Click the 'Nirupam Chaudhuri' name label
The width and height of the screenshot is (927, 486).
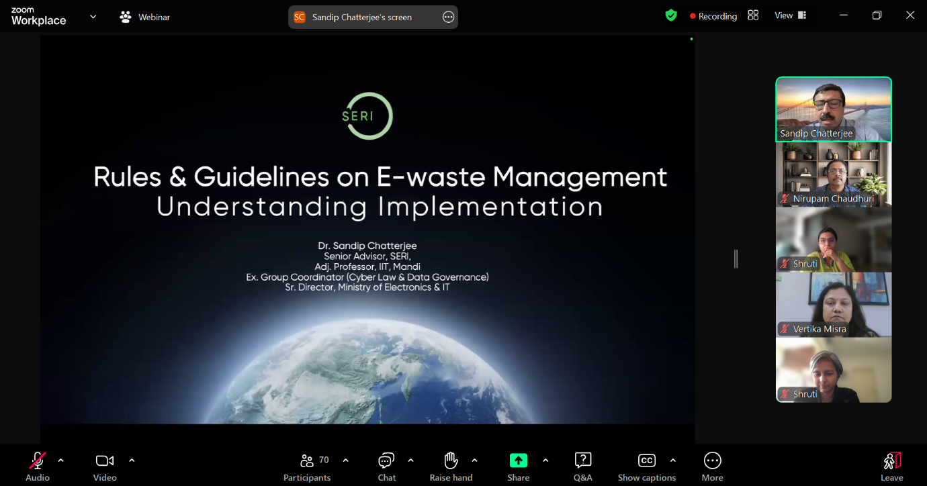click(x=833, y=199)
